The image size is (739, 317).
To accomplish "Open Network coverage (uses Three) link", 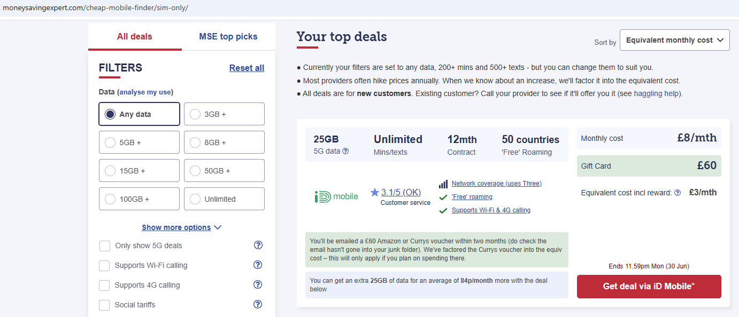I will (x=496, y=184).
